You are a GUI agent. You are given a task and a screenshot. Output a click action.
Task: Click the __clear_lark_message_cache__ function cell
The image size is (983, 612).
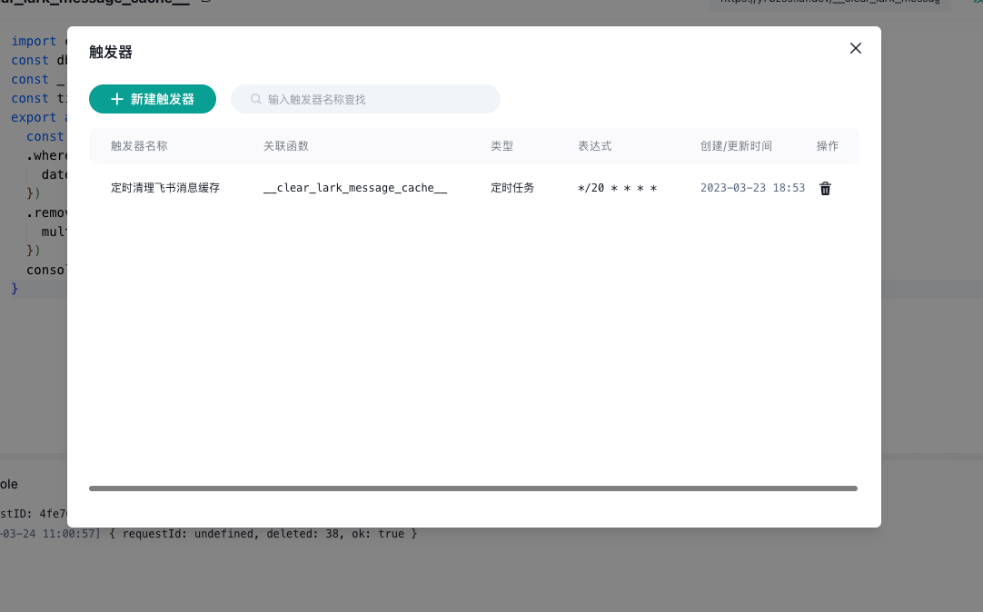click(x=355, y=188)
